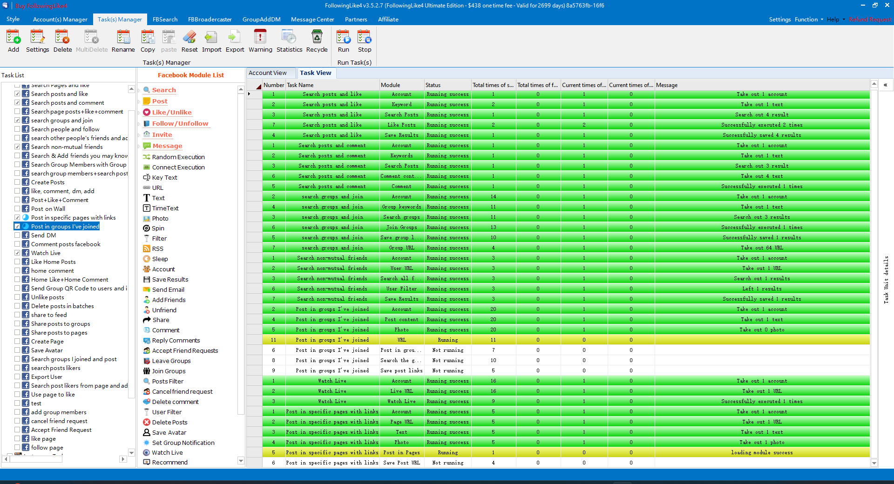The height and width of the screenshot is (484, 894).
Task: Click the Export icon
Action: 235,41
